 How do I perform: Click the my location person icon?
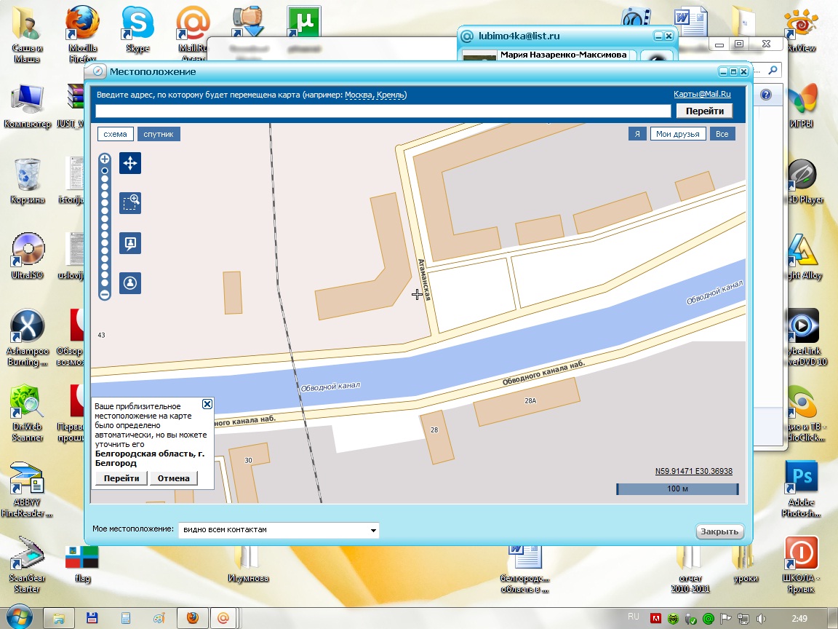(130, 283)
